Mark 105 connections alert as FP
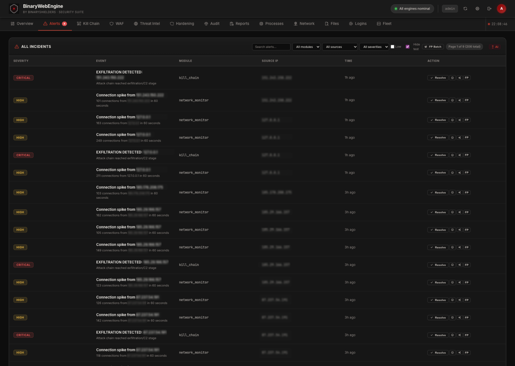This screenshot has height=366, width=515. pyautogui.click(x=467, y=230)
